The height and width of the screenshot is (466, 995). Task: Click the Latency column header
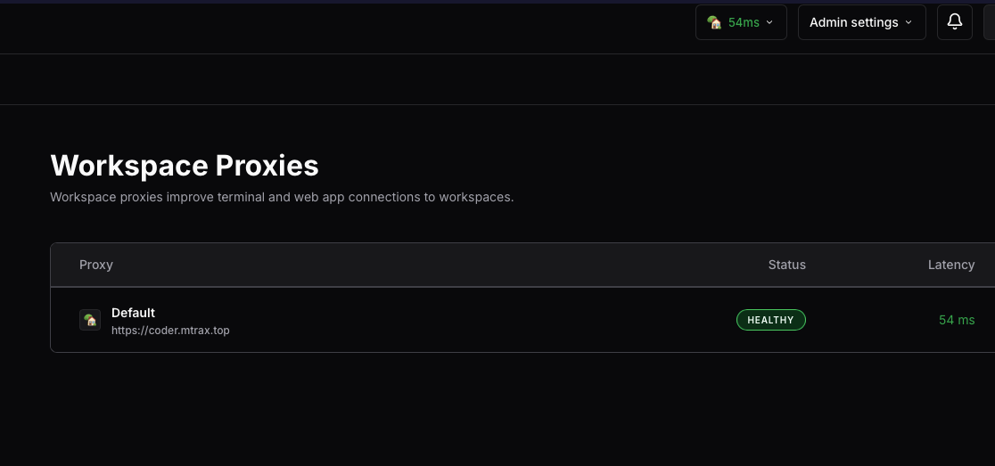[x=950, y=265]
